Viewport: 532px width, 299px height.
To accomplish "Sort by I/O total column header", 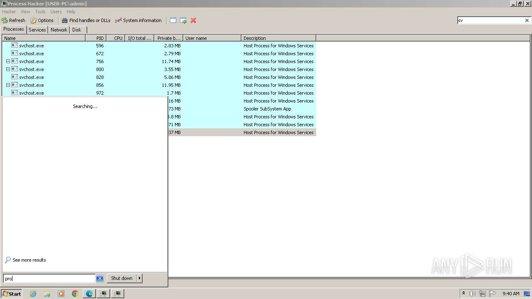I will coord(139,38).
